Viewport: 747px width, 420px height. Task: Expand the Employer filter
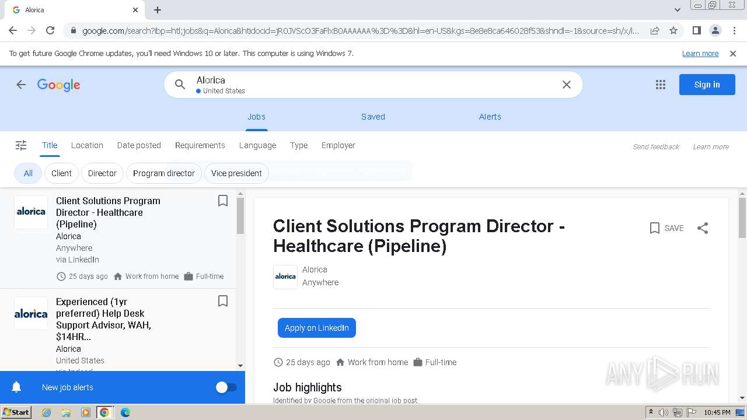338,145
